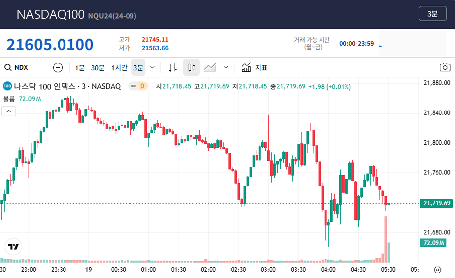Open 지표 indicators menu
Screen dimensions: 455x278
coord(255,68)
